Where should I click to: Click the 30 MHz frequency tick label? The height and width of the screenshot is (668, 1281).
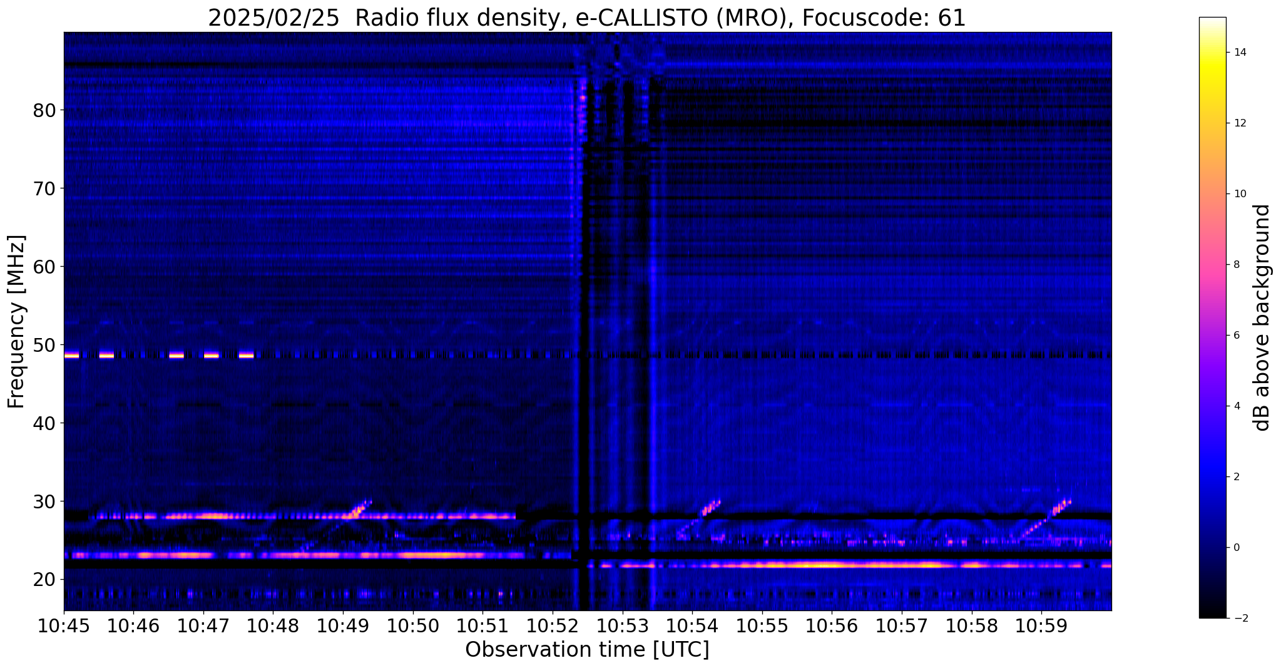click(44, 501)
